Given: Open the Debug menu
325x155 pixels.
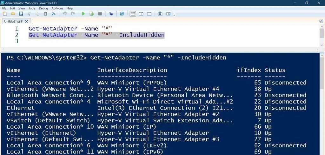Looking at the screenshot, I should (43, 8).
